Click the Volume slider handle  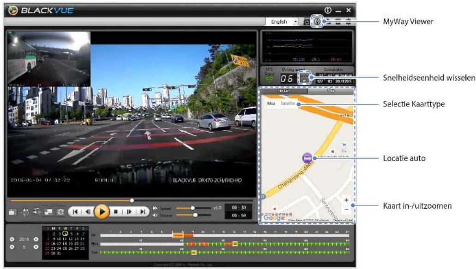click(195, 215)
